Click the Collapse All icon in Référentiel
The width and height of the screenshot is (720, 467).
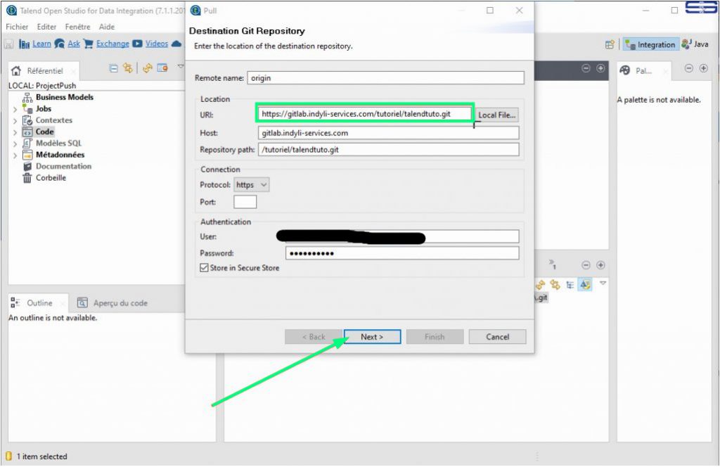coord(113,68)
